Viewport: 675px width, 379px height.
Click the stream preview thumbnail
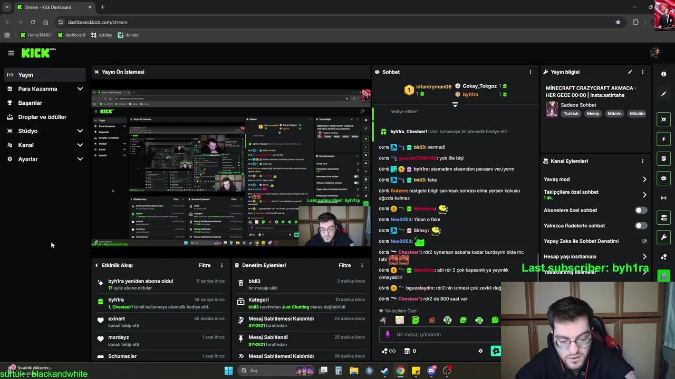point(231,167)
